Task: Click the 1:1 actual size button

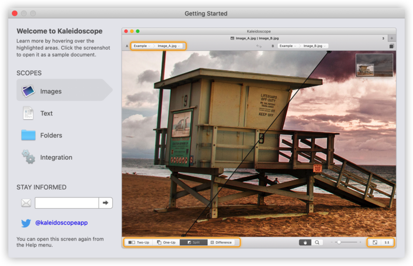Action: (386, 242)
